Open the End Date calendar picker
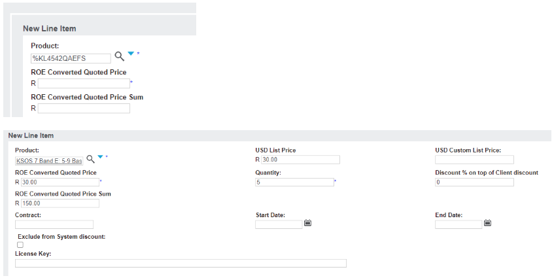Viewport: 554px width, 278px height. (488, 223)
